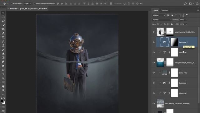
Task: Hide the Color Fill 2 layer
Action: point(154,73)
